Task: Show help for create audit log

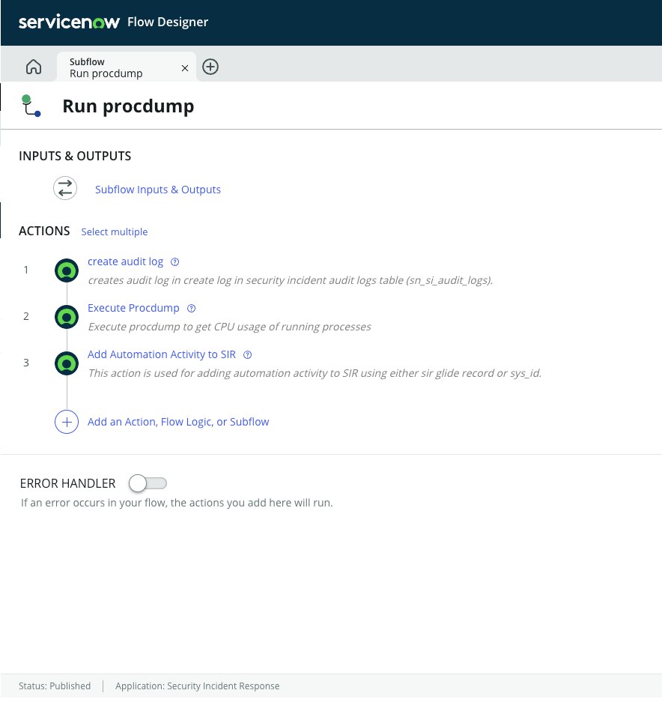Action: click(174, 262)
